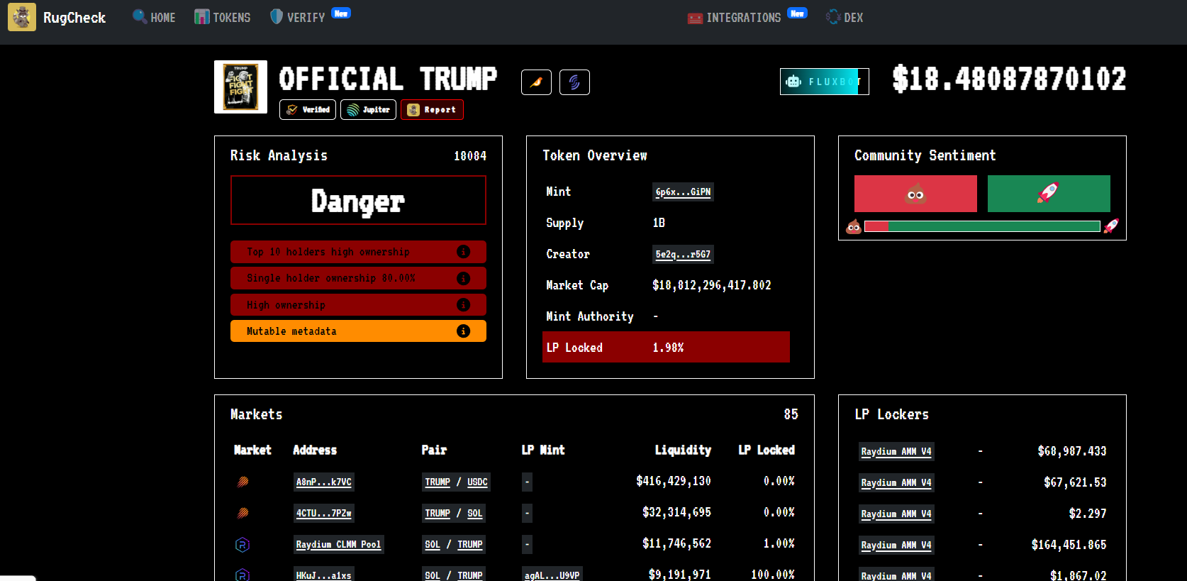
Task: Click the info icon for Single holder ownership
Action: point(463,278)
